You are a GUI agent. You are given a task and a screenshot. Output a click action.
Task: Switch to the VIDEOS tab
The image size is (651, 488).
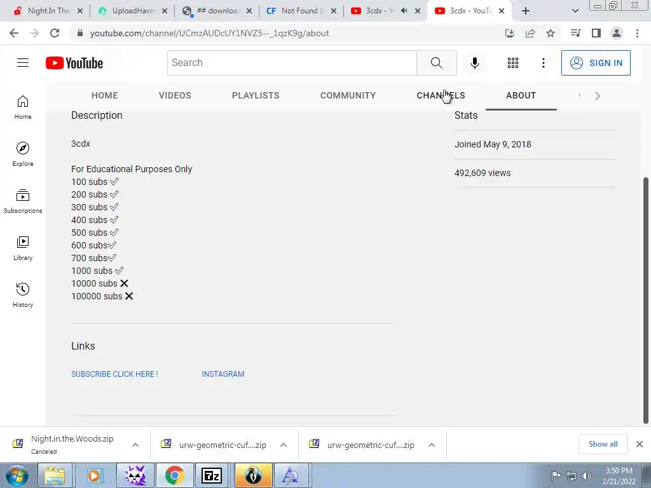point(175,95)
